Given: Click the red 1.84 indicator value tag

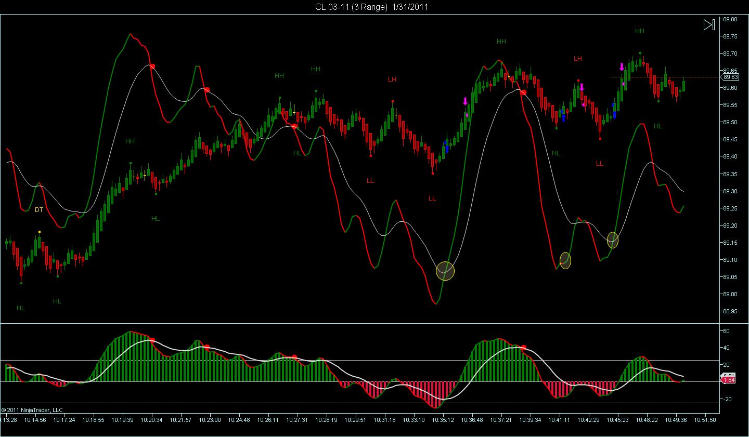Looking at the screenshot, I should coord(728,380).
